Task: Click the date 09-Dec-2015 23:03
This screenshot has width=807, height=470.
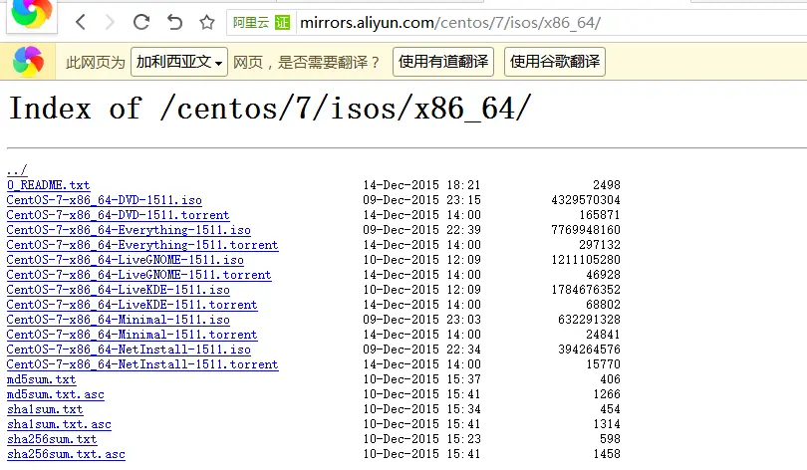Action: 421,320
